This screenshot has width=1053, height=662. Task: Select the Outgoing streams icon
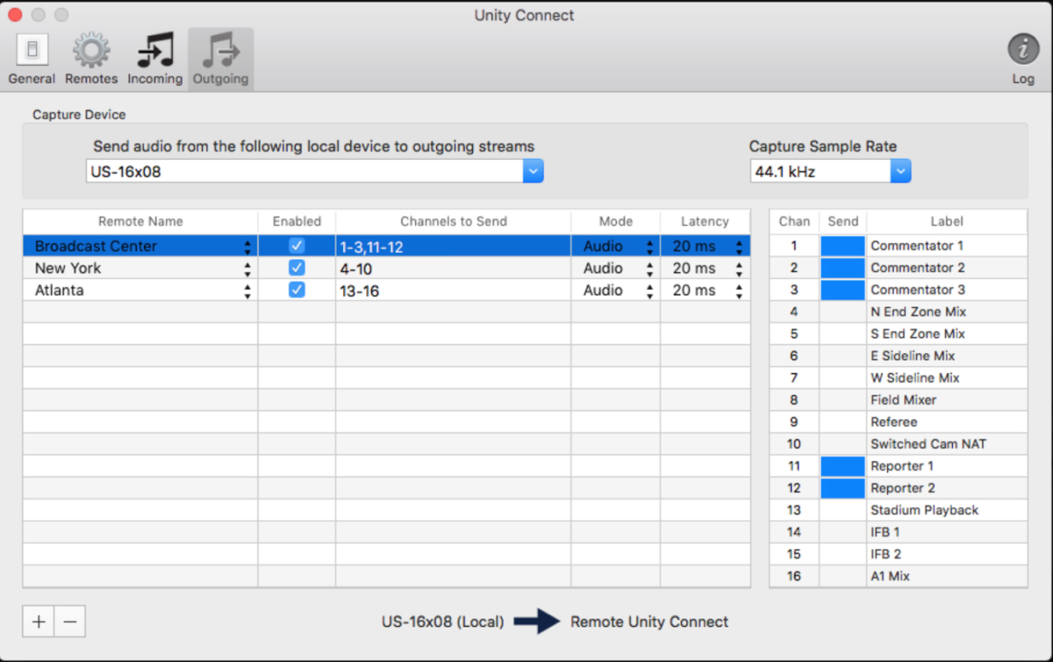(x=220, y=60)
